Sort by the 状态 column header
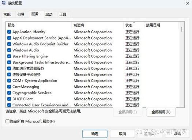 pos(134,25)
